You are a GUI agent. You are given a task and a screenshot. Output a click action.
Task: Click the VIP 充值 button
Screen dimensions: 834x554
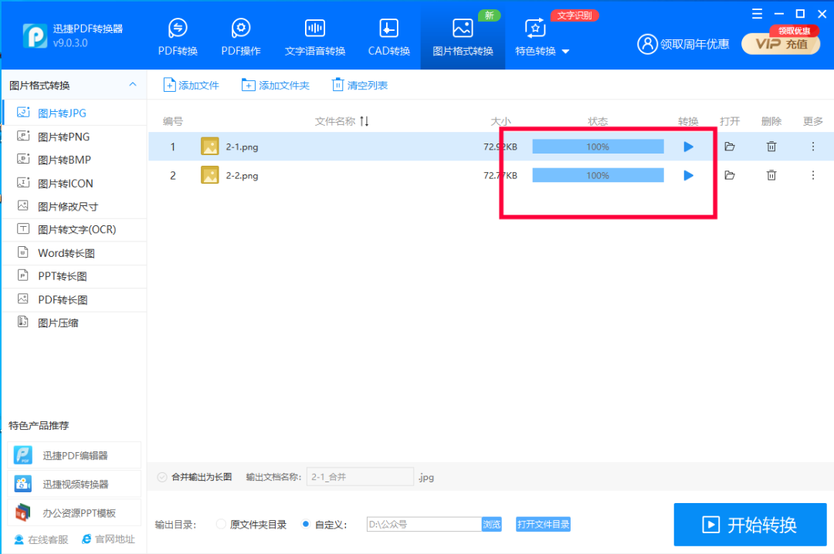pos(781,44)
